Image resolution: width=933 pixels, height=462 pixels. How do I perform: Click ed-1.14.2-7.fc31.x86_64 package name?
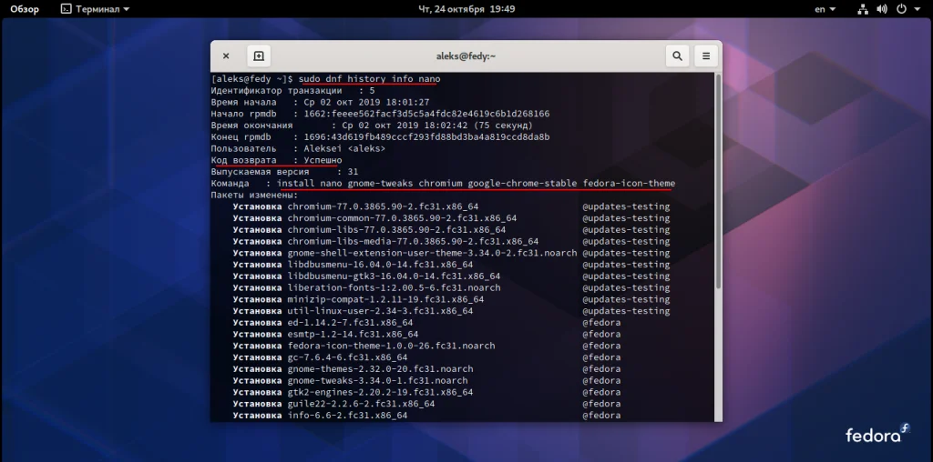coord(350,323)
